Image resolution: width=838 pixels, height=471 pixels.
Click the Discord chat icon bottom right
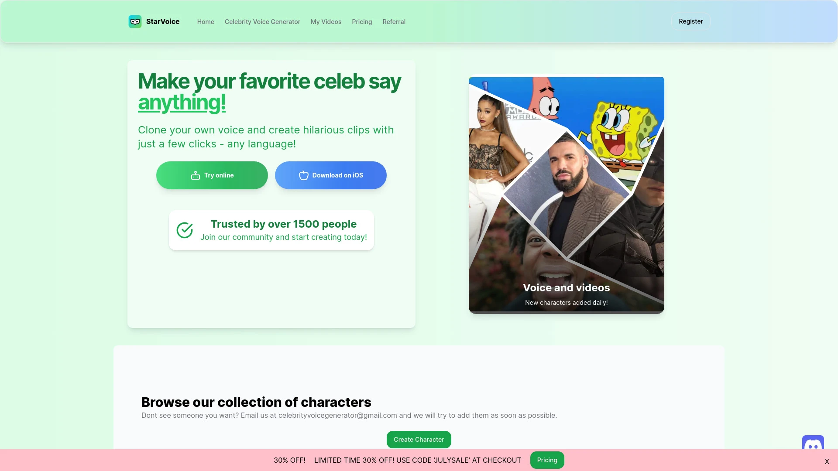[x=813, y=443]
